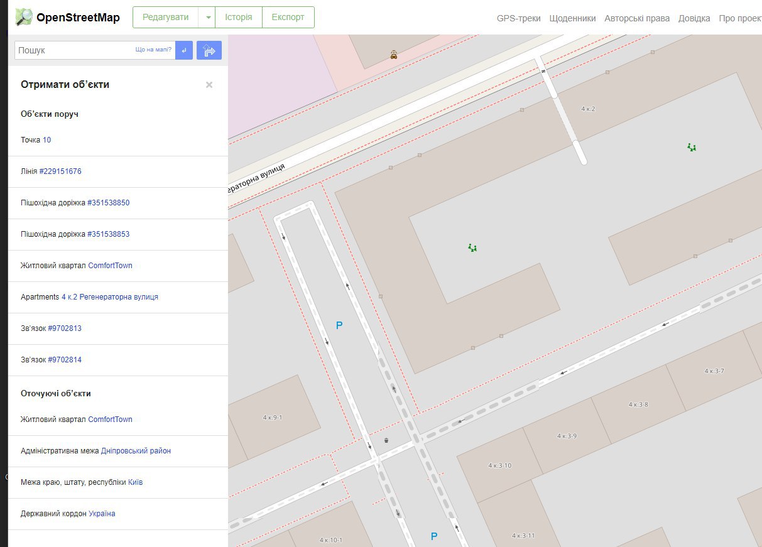Close the Отримати об'єкти panel
Screen dimensions: 762x547
click(x=209, y=85)
